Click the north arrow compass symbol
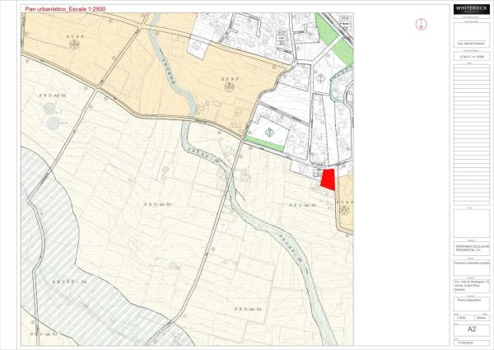The height and width of the screenshot is (350, 494). 421,24
